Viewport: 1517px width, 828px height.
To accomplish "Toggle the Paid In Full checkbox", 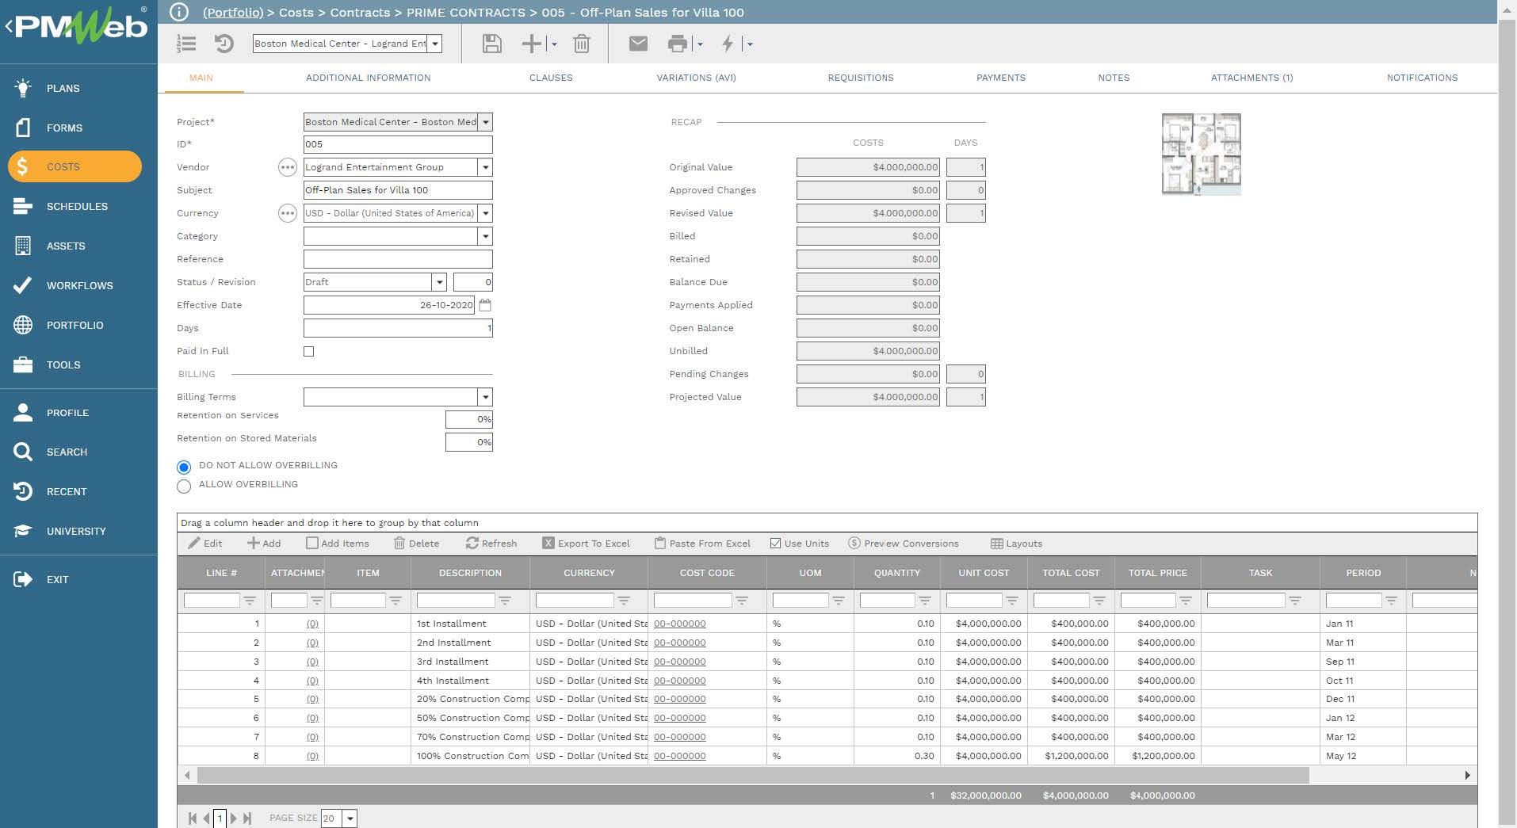I will [309, 351].
